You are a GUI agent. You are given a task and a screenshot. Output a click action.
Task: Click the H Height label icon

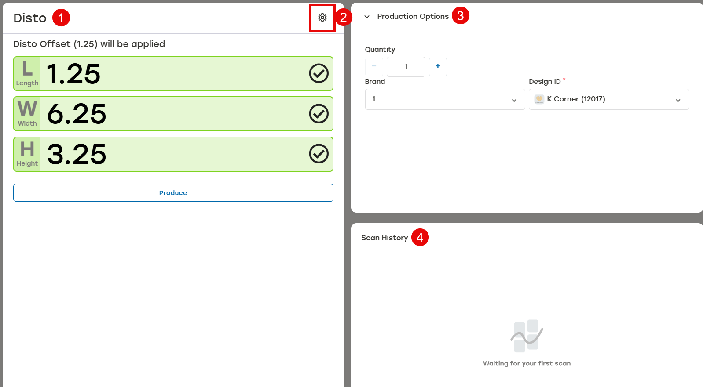pyautogui.click(x=27, y=154)
